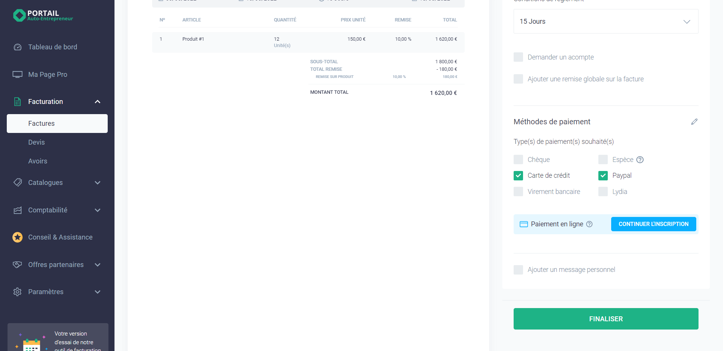Collapse the Facturation menu section

(x=97, y=102)
